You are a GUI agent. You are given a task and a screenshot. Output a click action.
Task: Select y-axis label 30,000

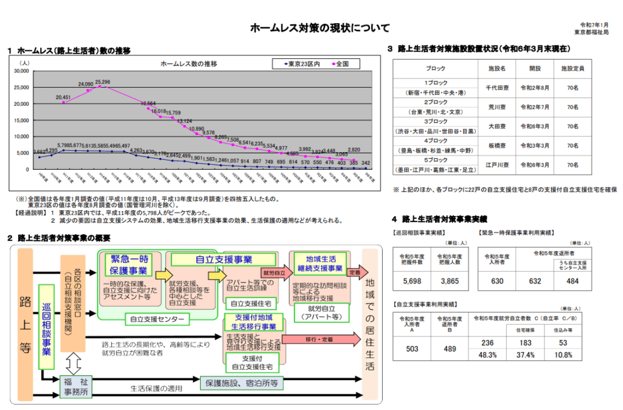[21, 71]
